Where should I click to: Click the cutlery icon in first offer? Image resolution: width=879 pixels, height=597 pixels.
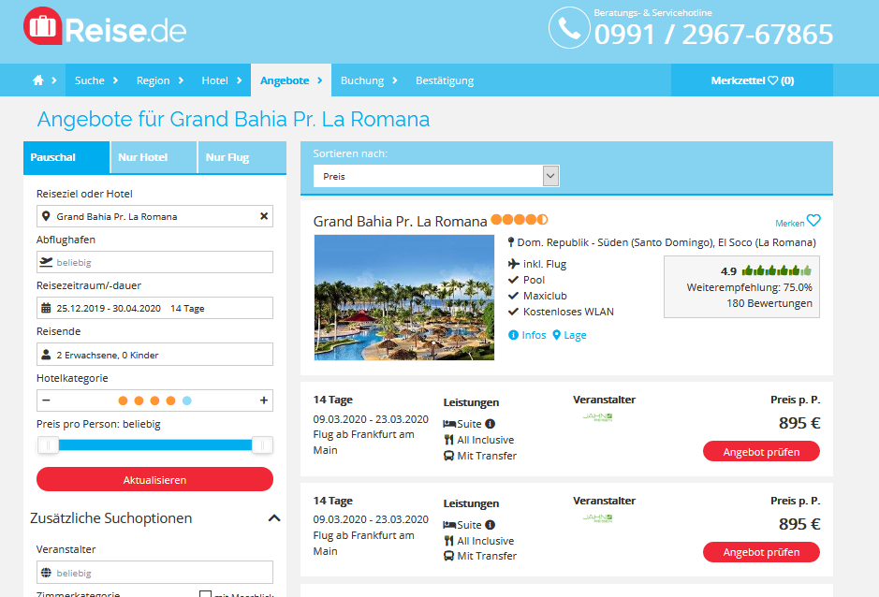click(x=448, y=440)
